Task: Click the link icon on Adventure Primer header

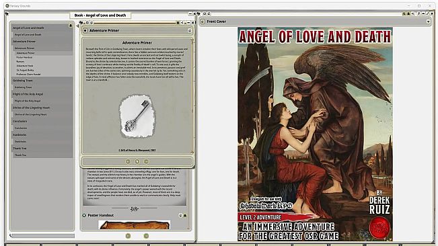Action: 190,30
